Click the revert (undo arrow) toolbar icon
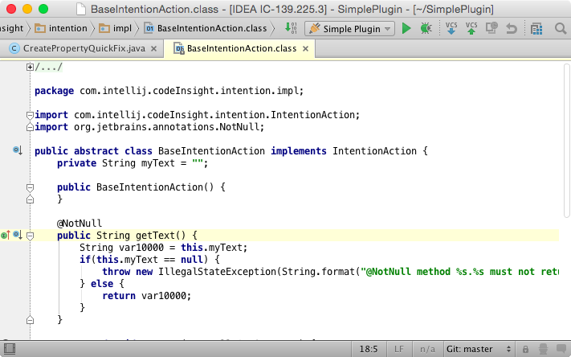571x357 pixels. (x=512, y=28)
